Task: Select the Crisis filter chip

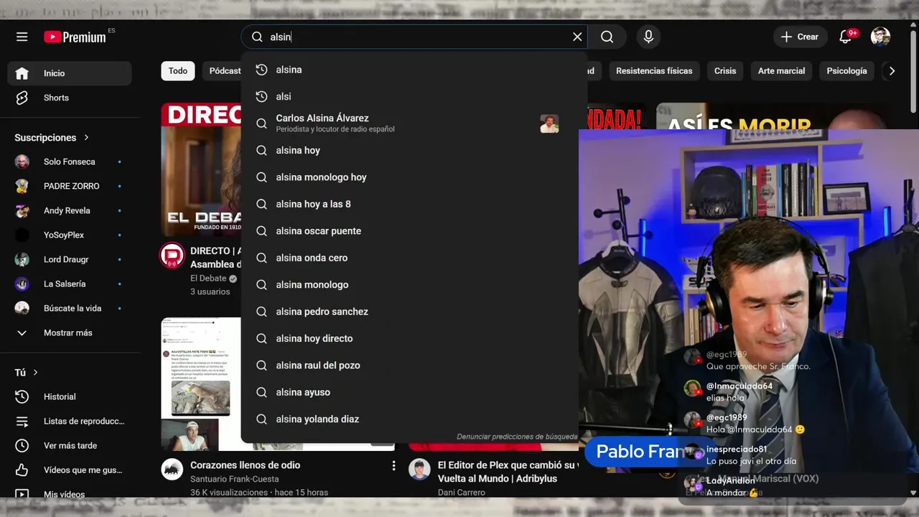Action: click(x=725, y=70)
